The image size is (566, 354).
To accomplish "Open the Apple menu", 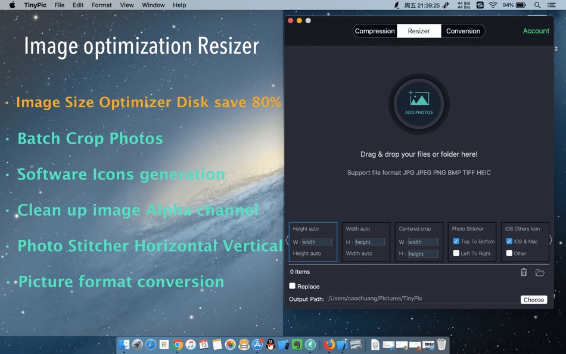I will [13, 5].
